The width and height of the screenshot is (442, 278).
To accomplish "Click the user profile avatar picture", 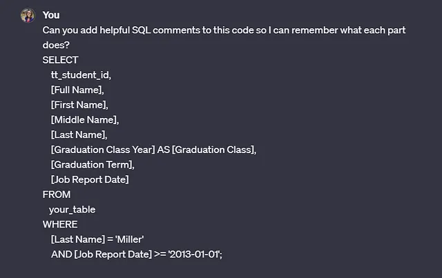I will [x=28, y=15].
